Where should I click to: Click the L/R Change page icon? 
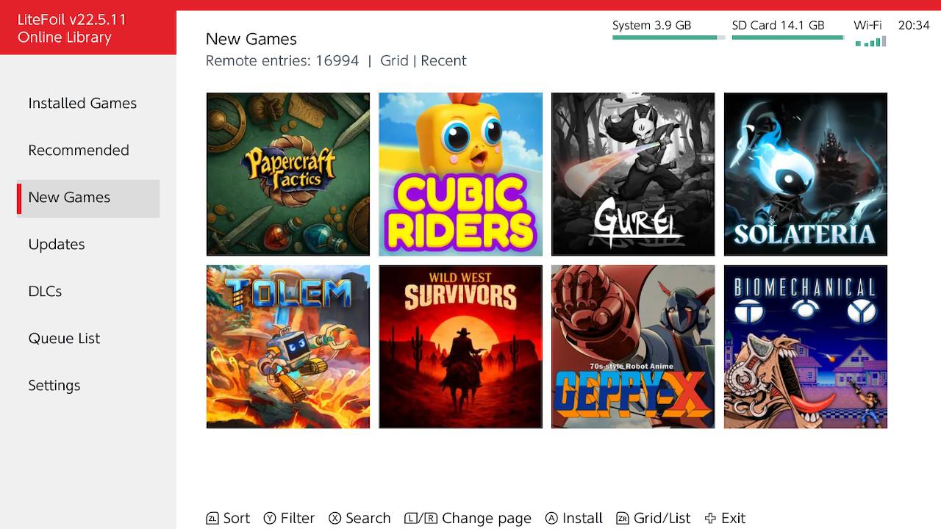421,518
